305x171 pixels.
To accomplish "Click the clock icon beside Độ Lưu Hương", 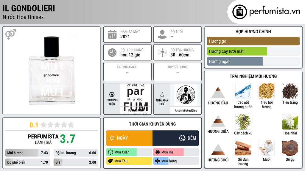I will pos(112,53).
